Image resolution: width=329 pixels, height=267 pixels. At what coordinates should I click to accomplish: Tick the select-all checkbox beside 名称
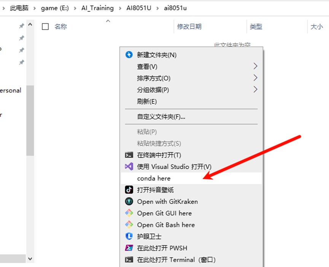coord(45,27)
